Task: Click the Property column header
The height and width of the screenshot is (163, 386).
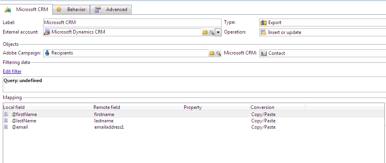Action: tap(216, 107)
